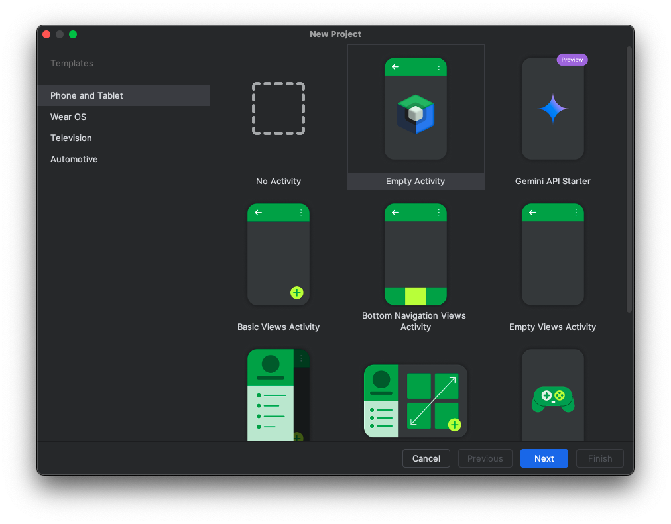Choose the responsive grid layout template thumbnail
This screenshot has width=671, height=524.
click(416, 401)
